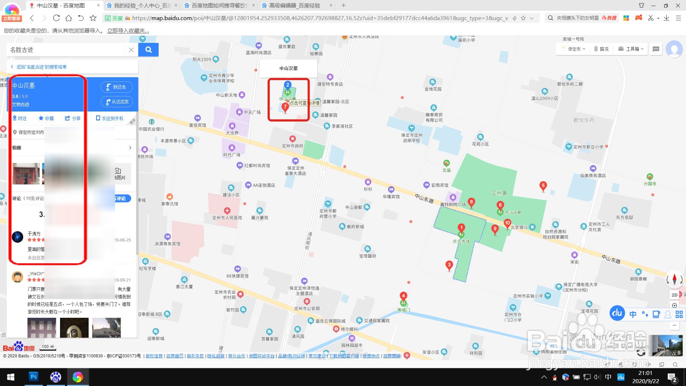Screen dimensions: 686x386
Task: Click the undo/restore closed tab icon
Action: coord(81,18)
